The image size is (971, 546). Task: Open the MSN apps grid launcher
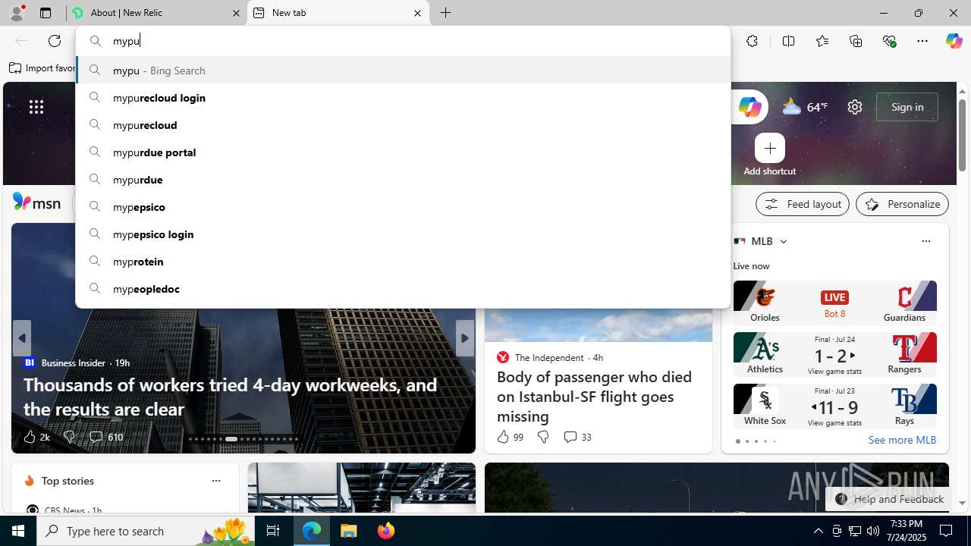coord(36,107)
